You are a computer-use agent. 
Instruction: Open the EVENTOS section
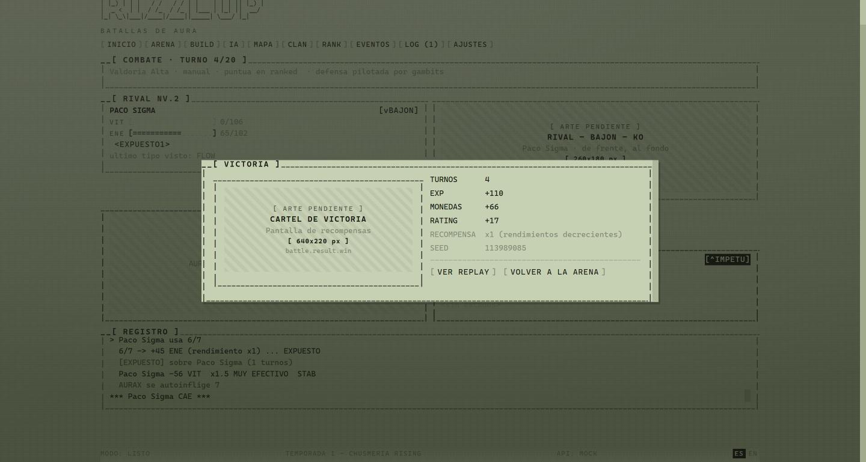click(x=373, y=44)
